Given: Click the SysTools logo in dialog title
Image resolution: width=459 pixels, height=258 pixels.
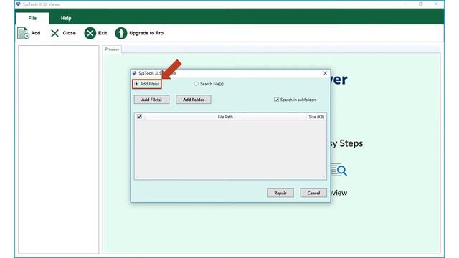Looking at the screenshot, I should click(134, 73).
